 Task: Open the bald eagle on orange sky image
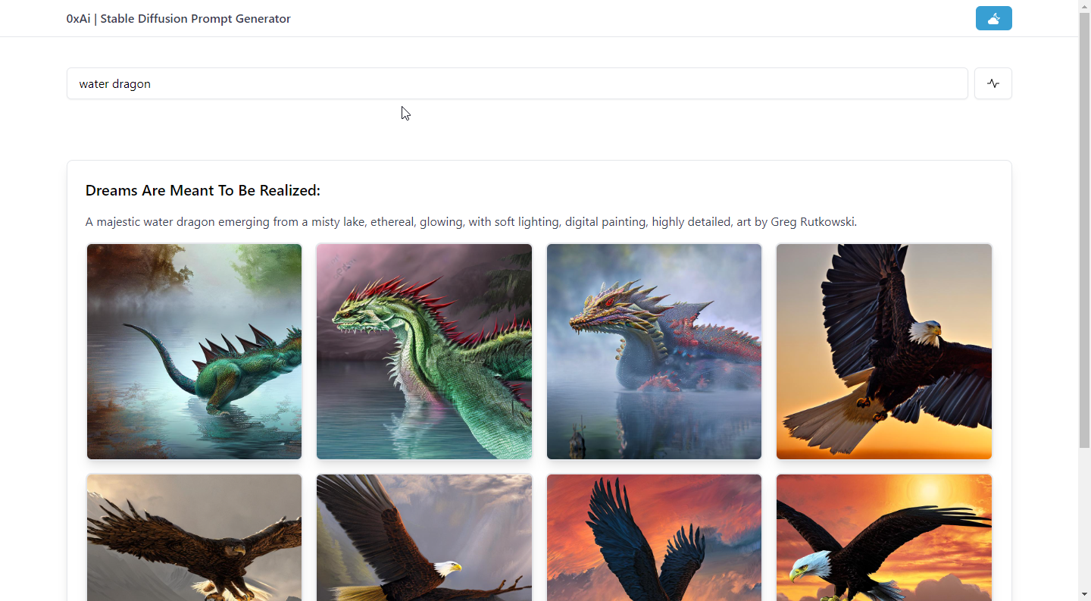(884, 352)
